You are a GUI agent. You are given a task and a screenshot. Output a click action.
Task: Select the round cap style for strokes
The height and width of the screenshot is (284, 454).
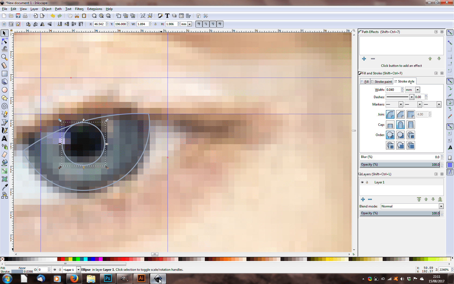tap(400, 125)
